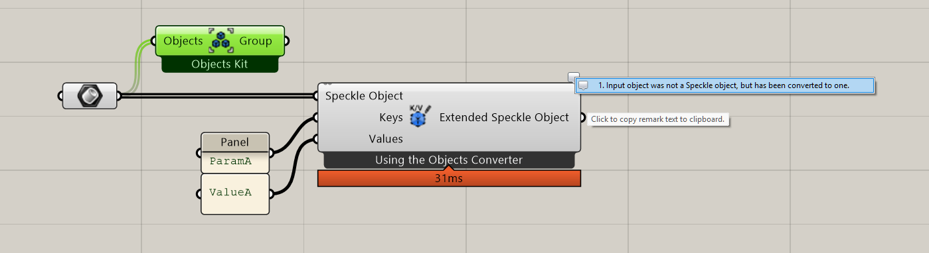Click the Keys input grip
929x253 pixels.
(x=316, y=118)
